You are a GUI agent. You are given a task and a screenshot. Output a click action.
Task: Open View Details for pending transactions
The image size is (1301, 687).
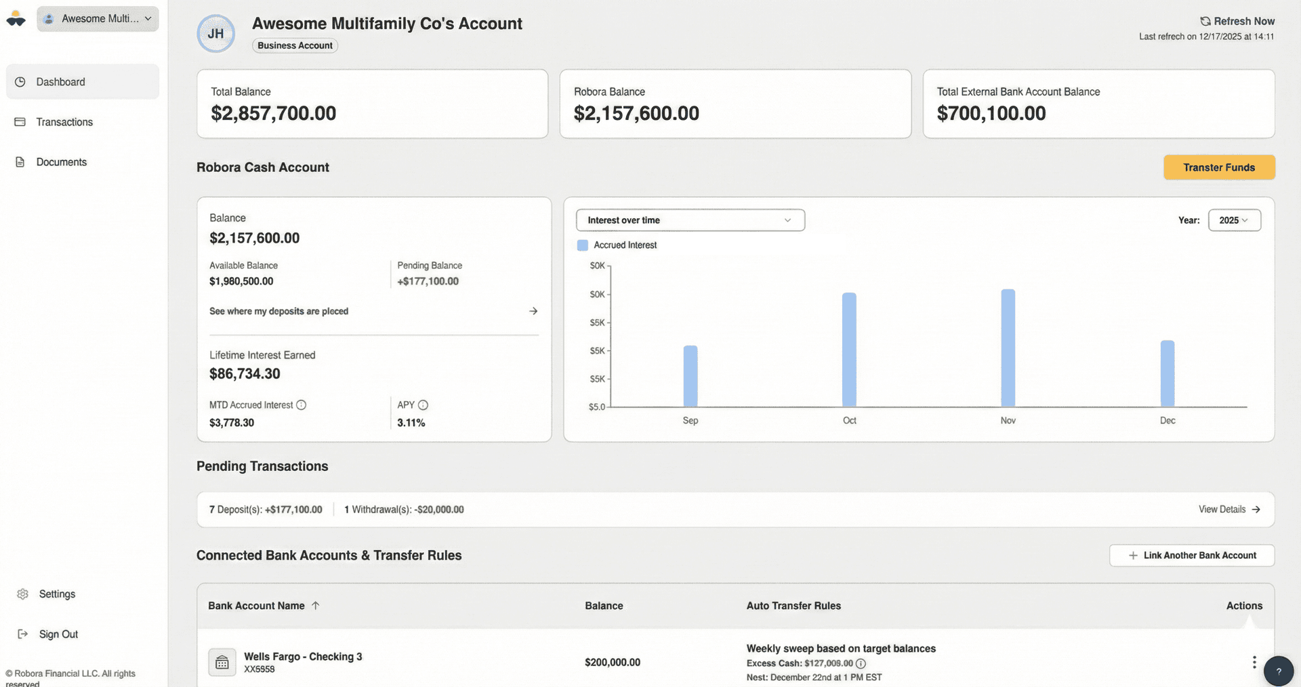(1228, 509)
